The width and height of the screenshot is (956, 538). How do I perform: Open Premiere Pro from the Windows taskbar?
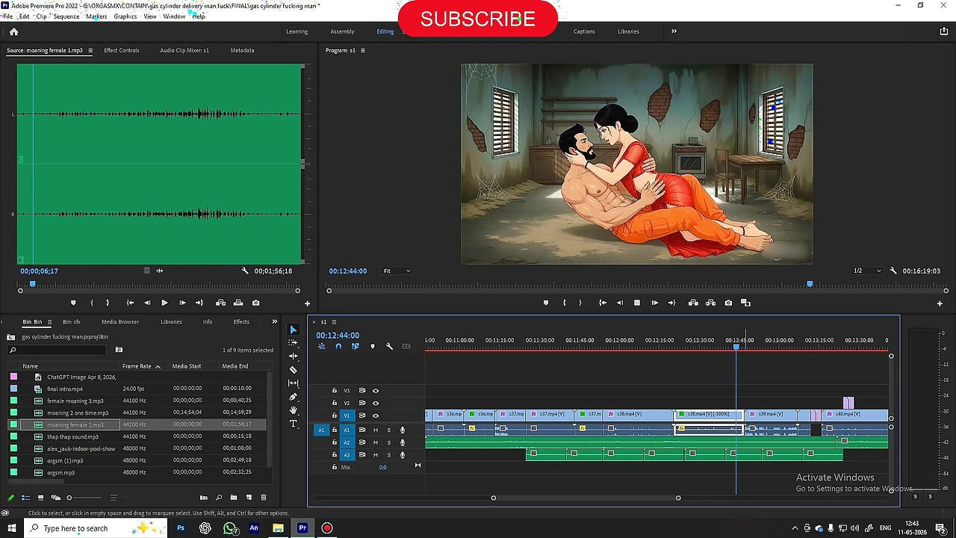tap(302, 528)
